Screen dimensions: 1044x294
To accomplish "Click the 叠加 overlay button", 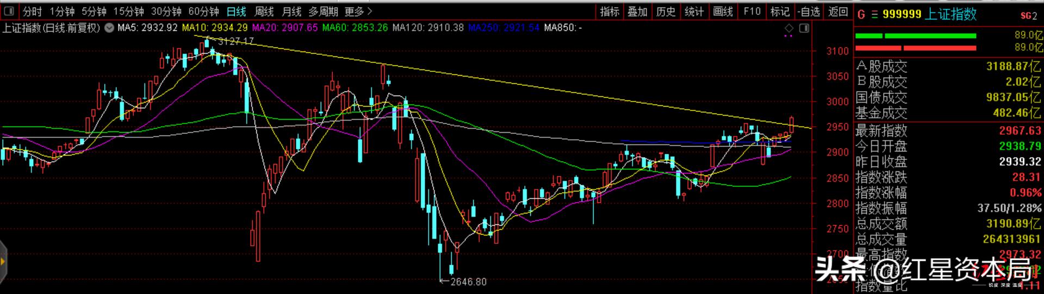I will pos(638,11).
